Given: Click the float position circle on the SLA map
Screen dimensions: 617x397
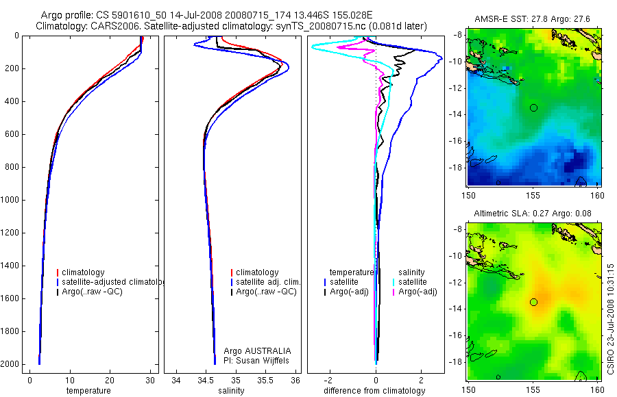Looking at the screenshot, I should pyautogui.click(x=533, y=303).
